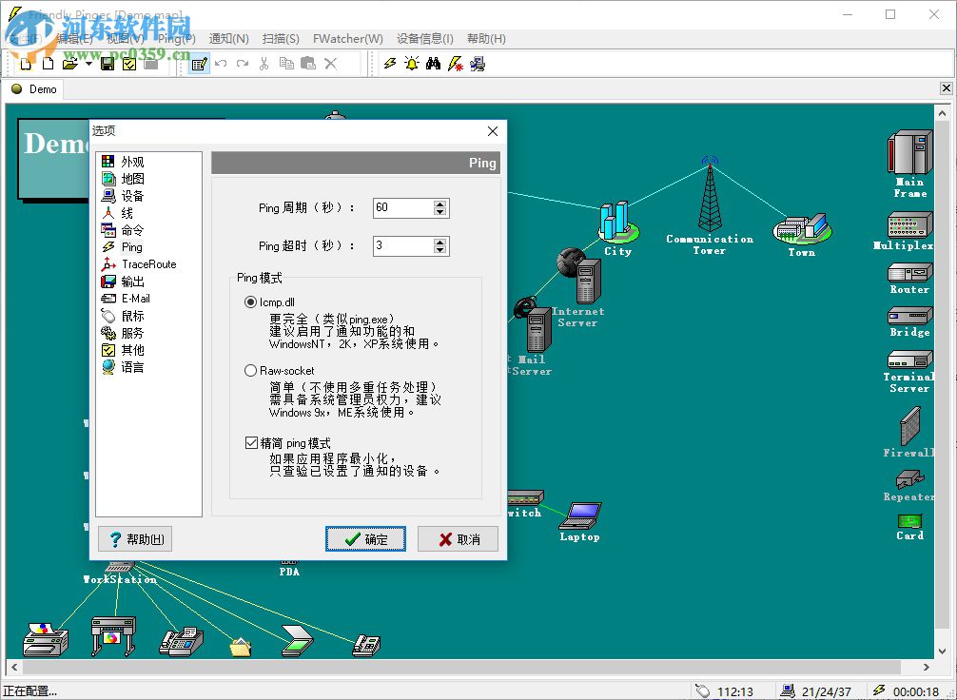Open the 设备信息(I) menu
Viewport: 957px width, 700px height.
pos(425,38)
